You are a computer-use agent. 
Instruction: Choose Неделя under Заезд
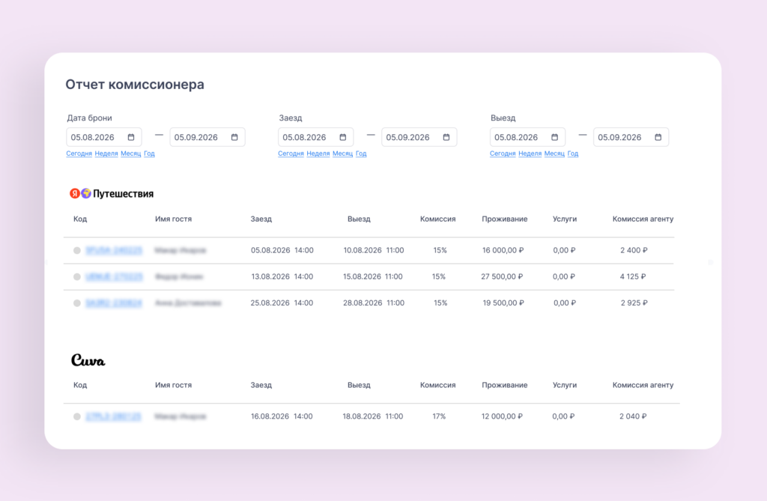tap(318, 154)
